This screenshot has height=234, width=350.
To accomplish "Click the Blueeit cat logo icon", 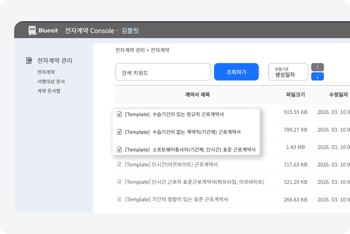I will 32,30.
